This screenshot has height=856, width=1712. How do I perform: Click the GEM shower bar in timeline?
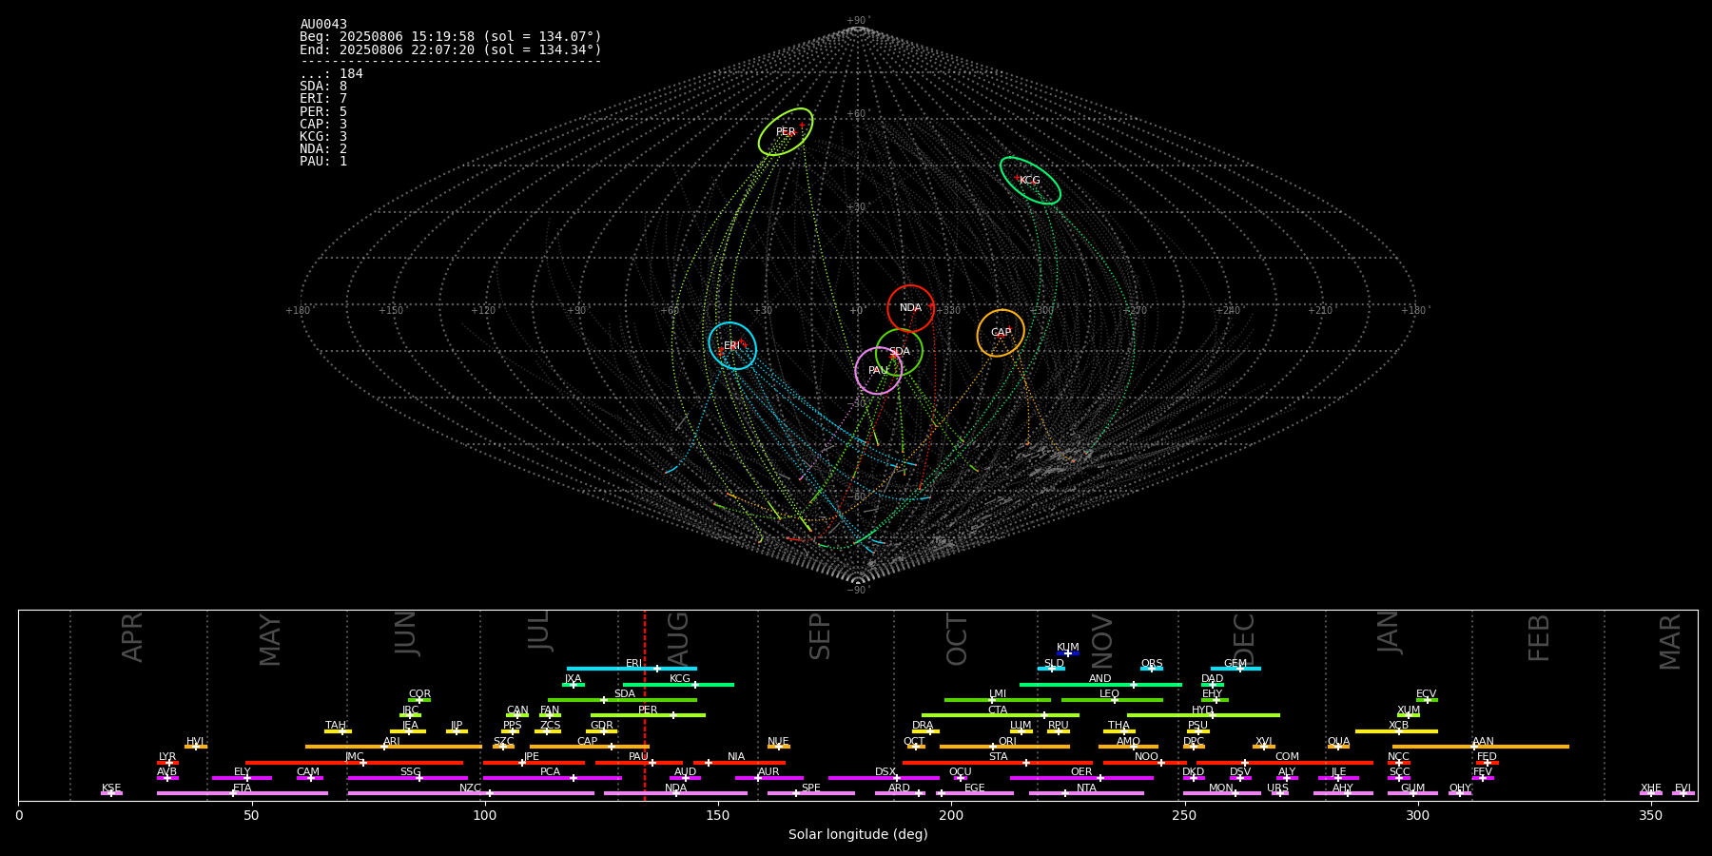1235,669
